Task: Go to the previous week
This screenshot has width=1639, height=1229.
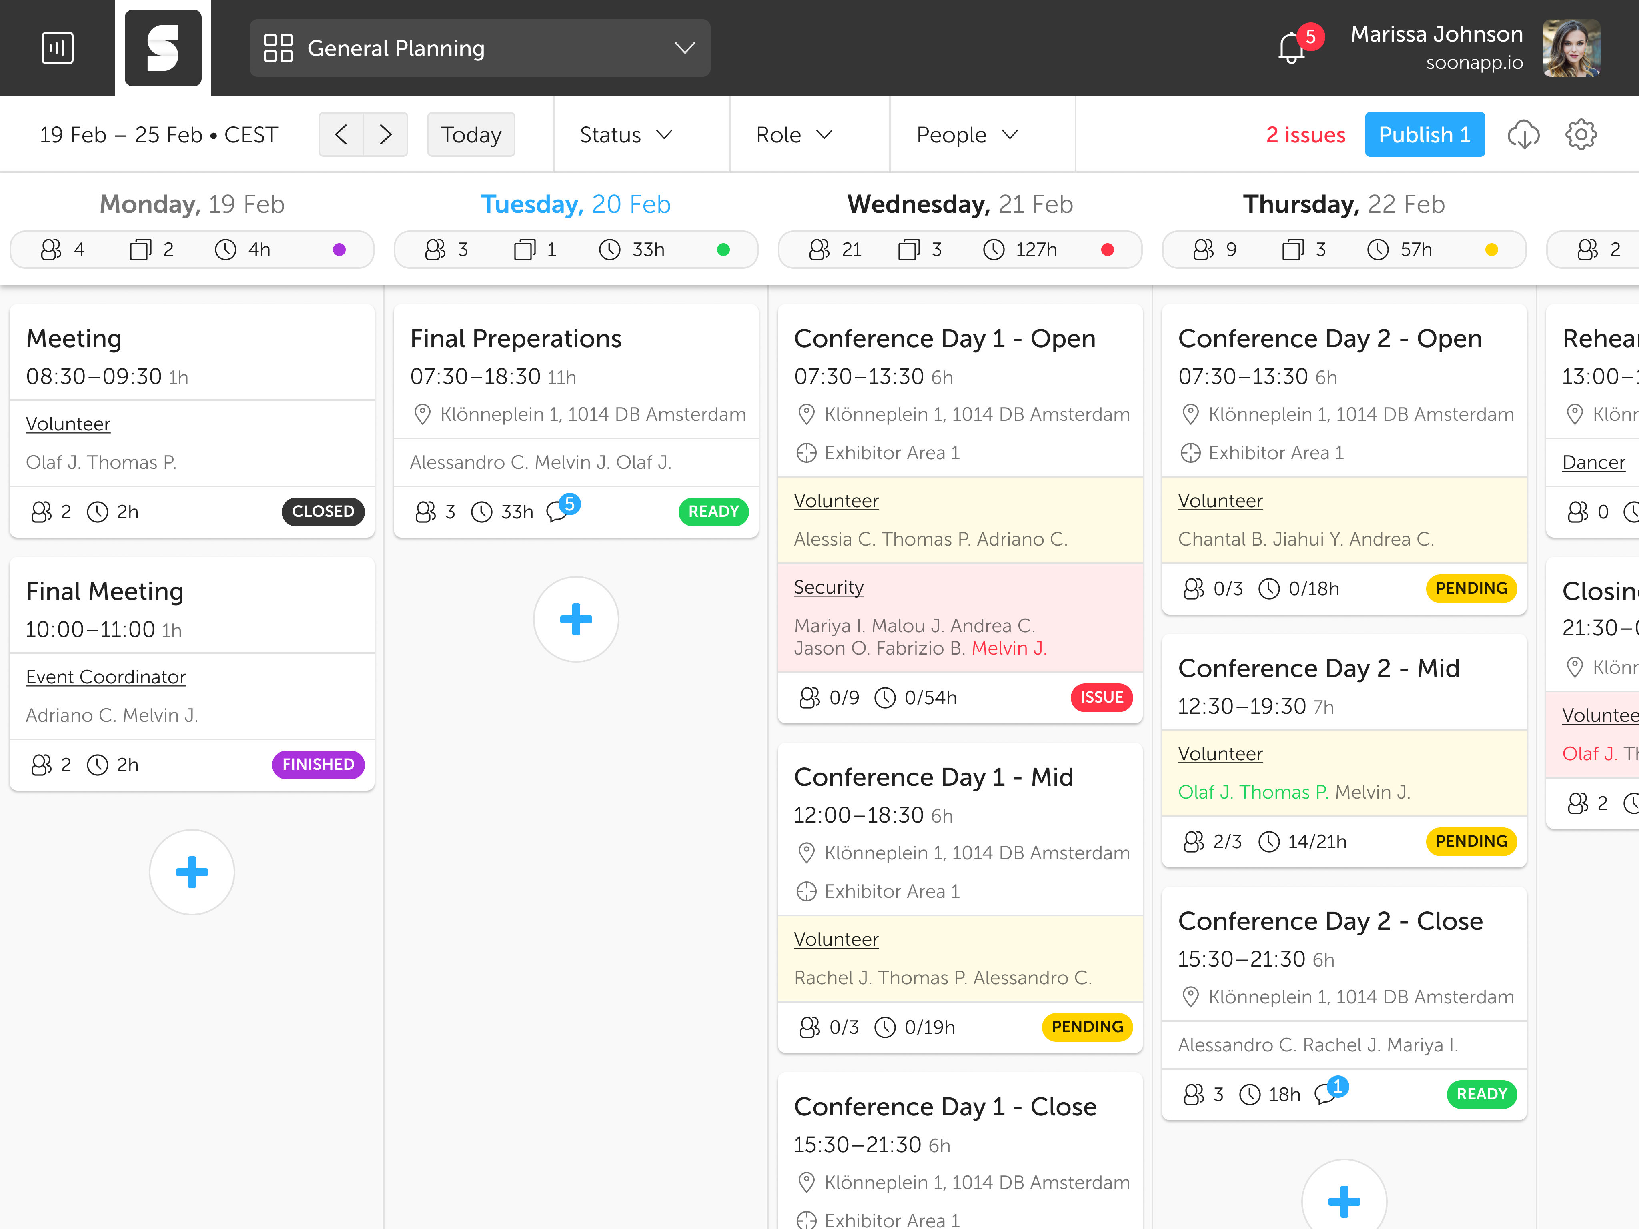Action: 341,135
